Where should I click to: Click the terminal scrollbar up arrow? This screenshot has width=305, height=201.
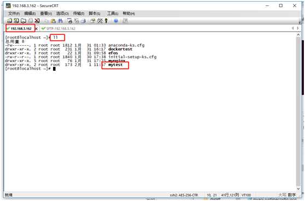point(298,35)
